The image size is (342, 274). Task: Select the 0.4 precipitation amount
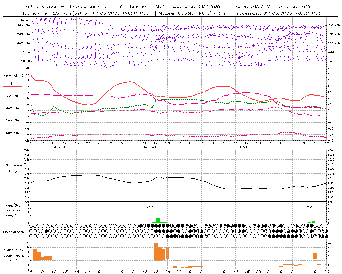(x=309, y=207)
